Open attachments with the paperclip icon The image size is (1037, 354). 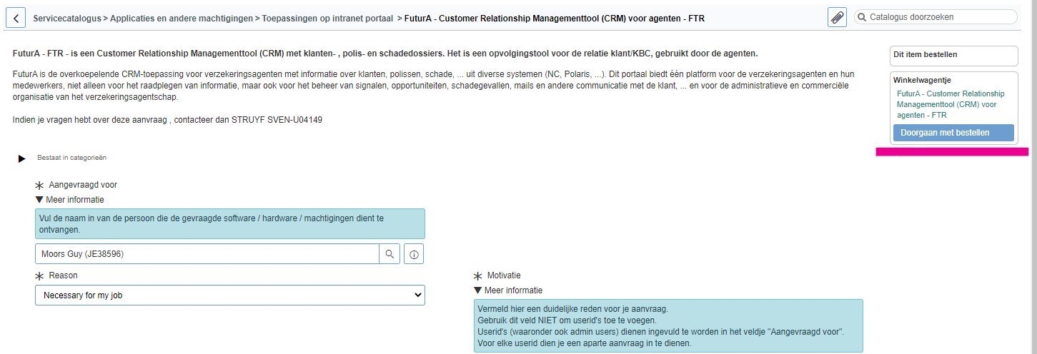(837, 18)
